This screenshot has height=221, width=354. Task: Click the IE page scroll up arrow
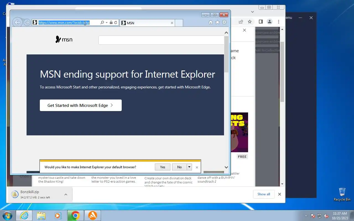click(226, 33)
